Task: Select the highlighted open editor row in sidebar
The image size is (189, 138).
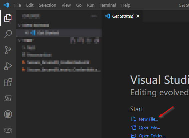Action: click(59, 33)
